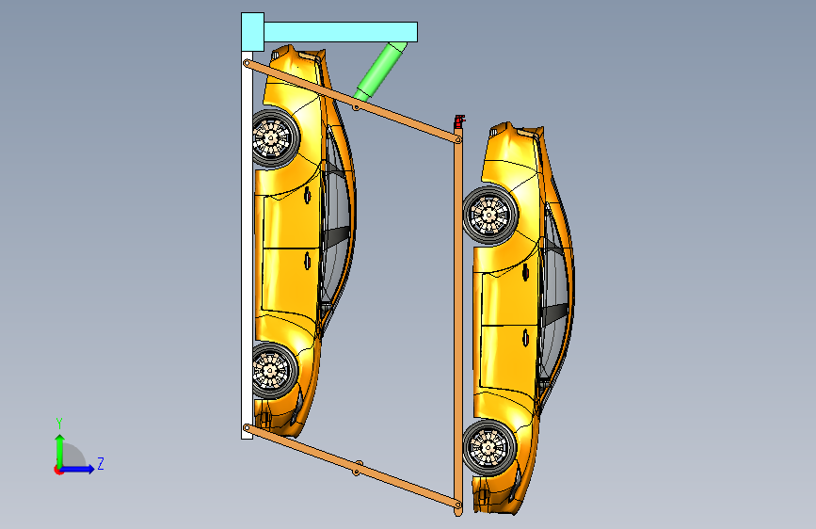Select the vertical orange bar between the cars
This screenshot has height=529, width=816.
(458, 323)
